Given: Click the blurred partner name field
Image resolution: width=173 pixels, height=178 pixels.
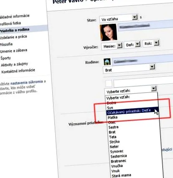Looking at the screenshot, I should click(x=145, y=26).
